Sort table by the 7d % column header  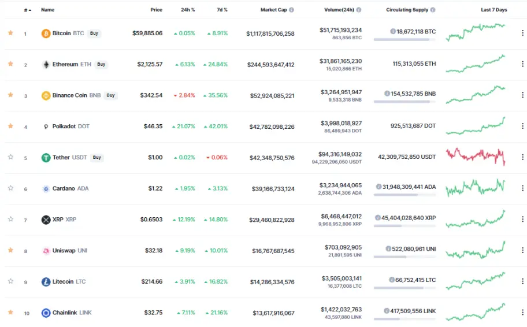coord(222,10)
